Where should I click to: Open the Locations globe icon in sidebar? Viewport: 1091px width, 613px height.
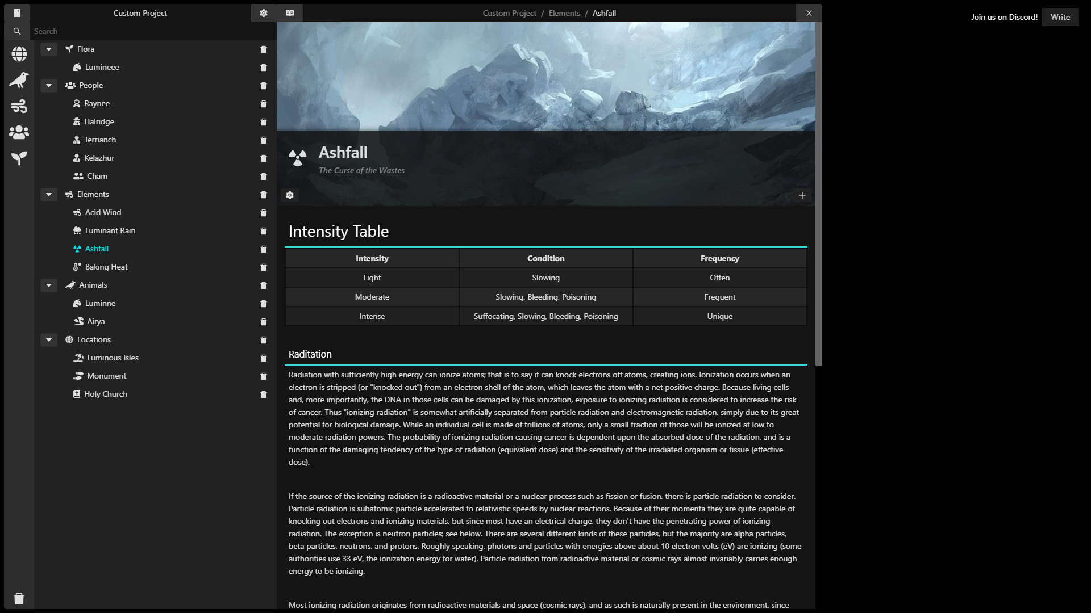19,54
